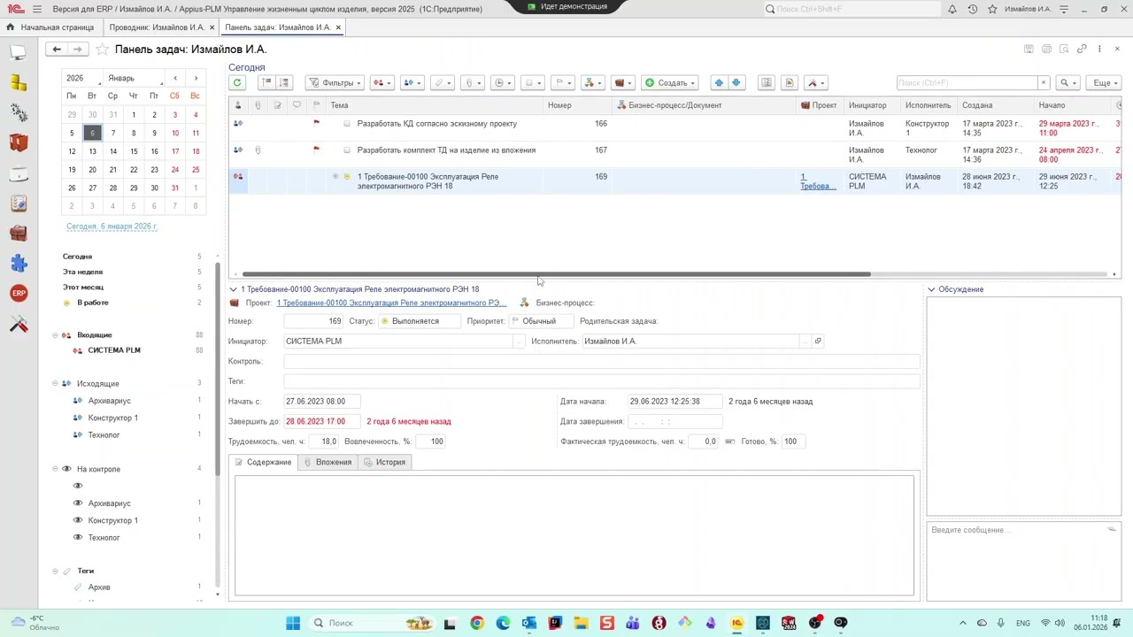Go back using the left arrow

[57, 49]
